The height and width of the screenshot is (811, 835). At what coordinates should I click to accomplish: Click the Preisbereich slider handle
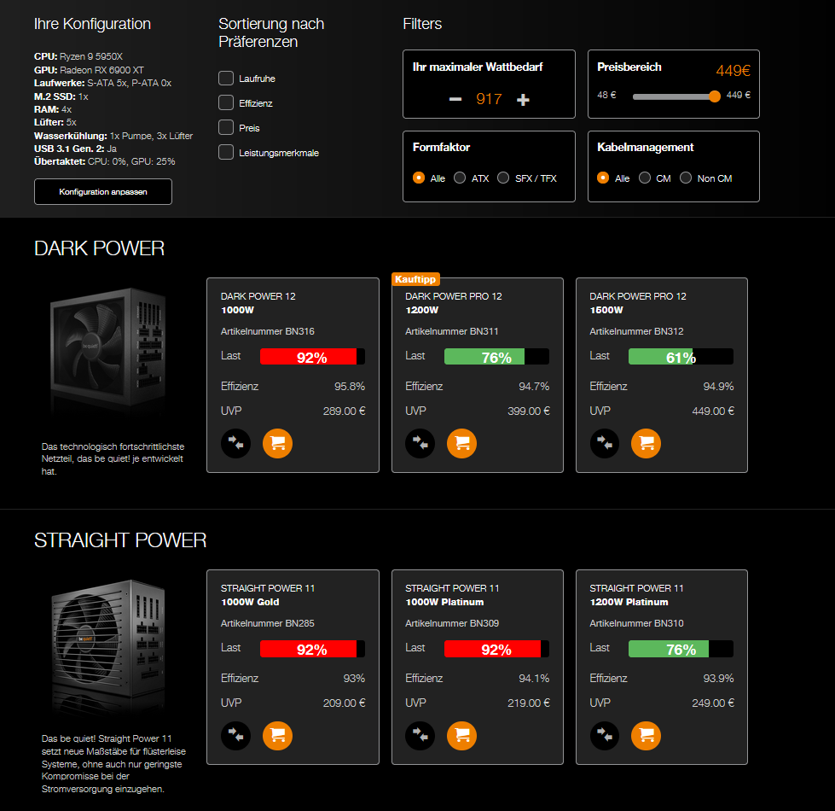715,96
